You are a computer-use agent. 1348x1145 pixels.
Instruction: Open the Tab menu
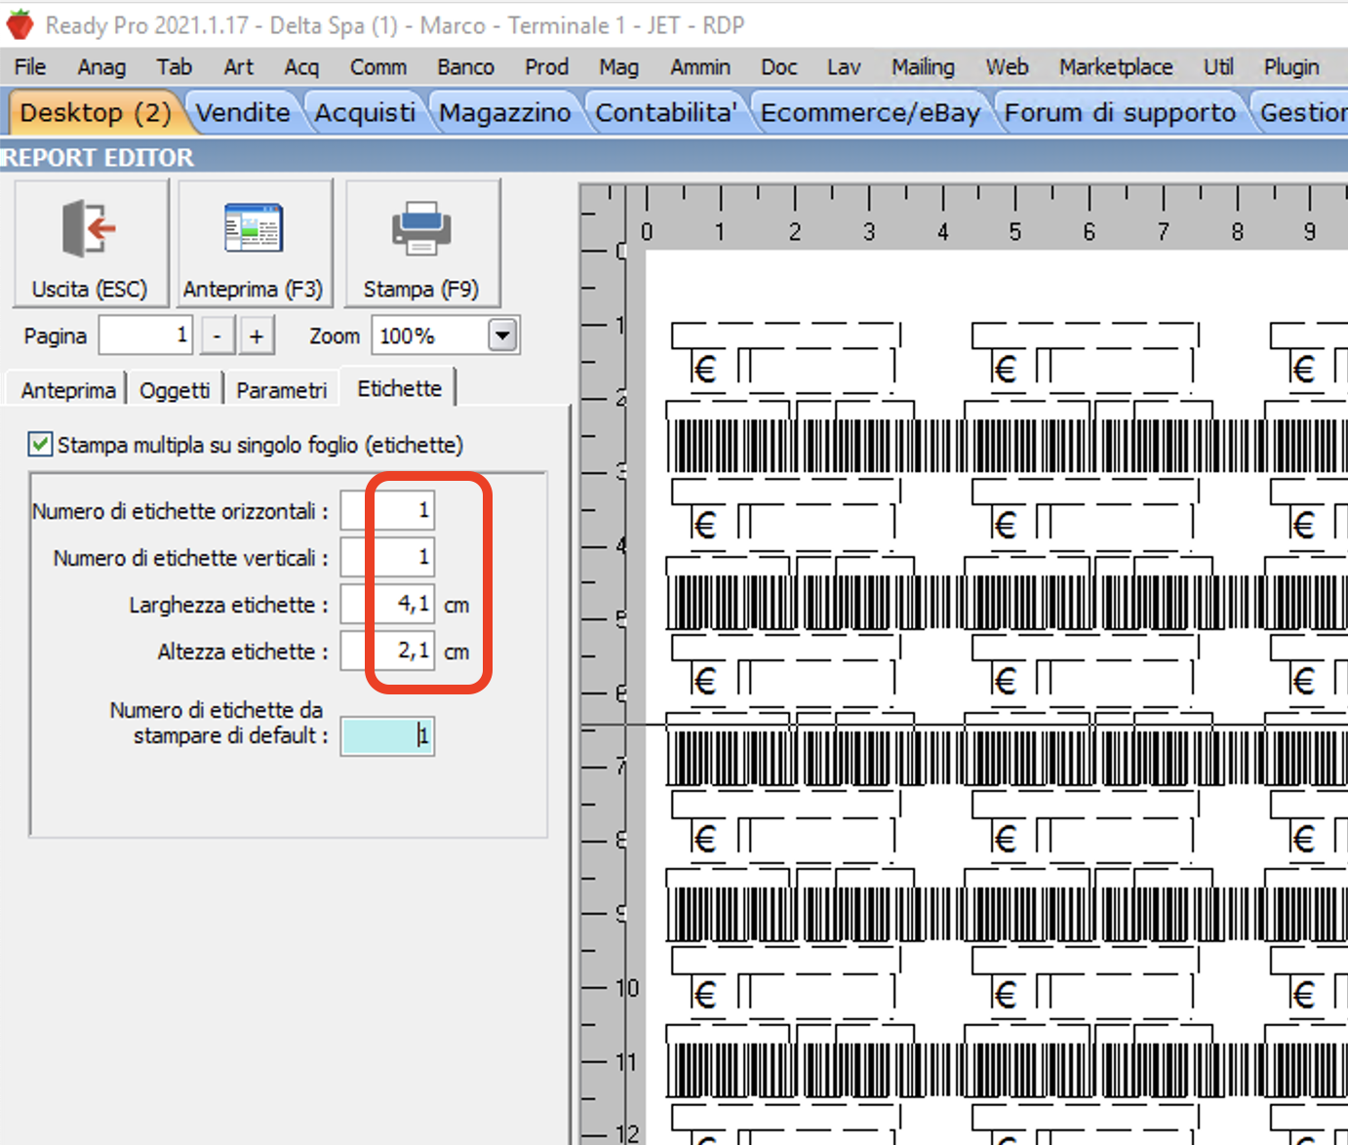175,67
